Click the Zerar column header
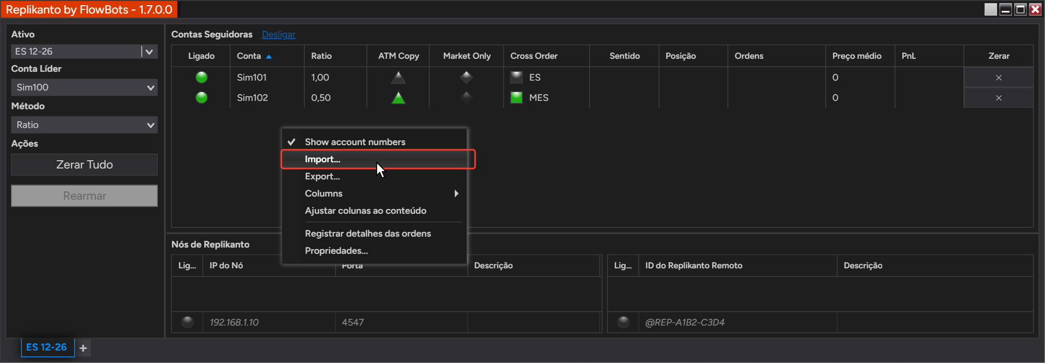 pos(999,56)
